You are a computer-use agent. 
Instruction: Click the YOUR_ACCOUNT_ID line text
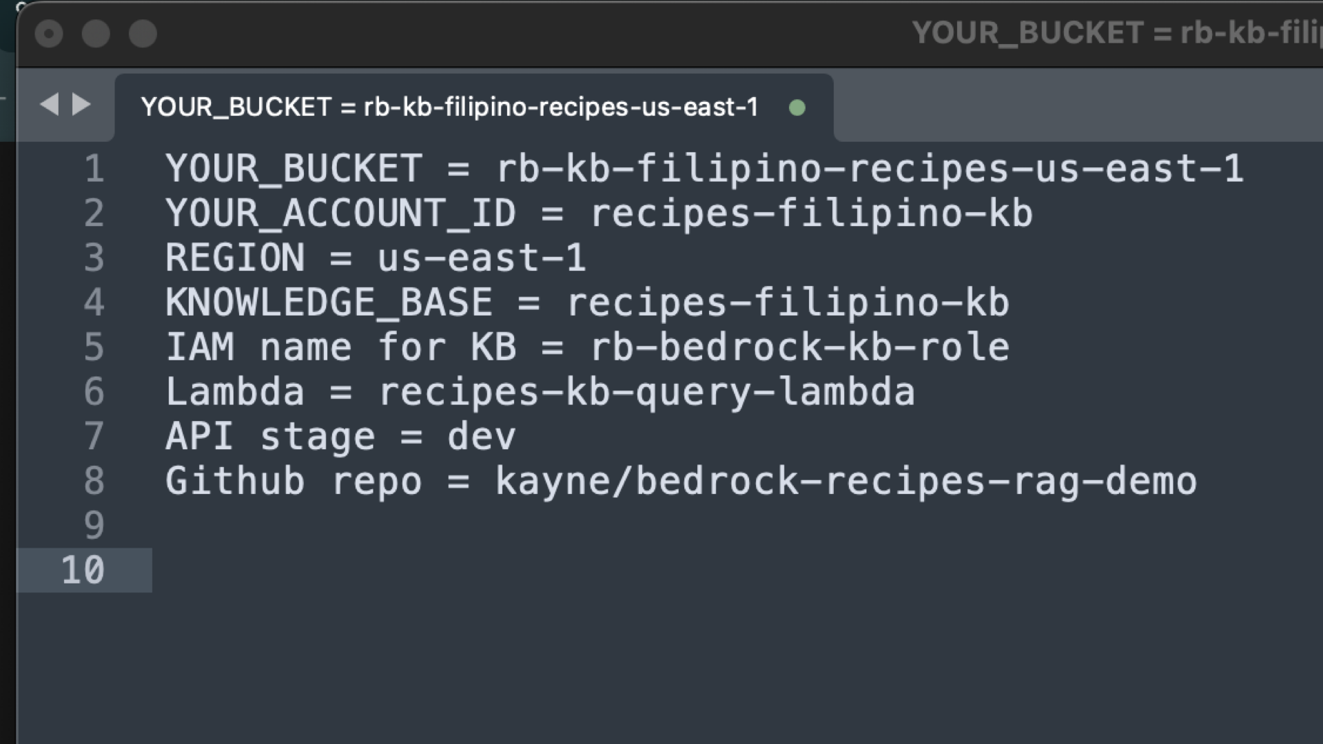pyautogui.click(x=599, y=213)
